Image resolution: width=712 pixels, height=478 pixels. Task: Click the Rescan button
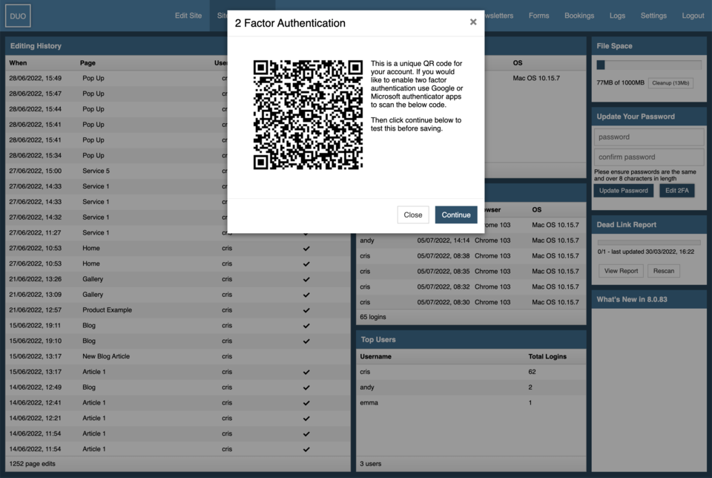(663, 271)
